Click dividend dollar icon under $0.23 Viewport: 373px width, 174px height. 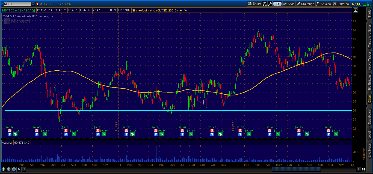[x=336, y=134]
